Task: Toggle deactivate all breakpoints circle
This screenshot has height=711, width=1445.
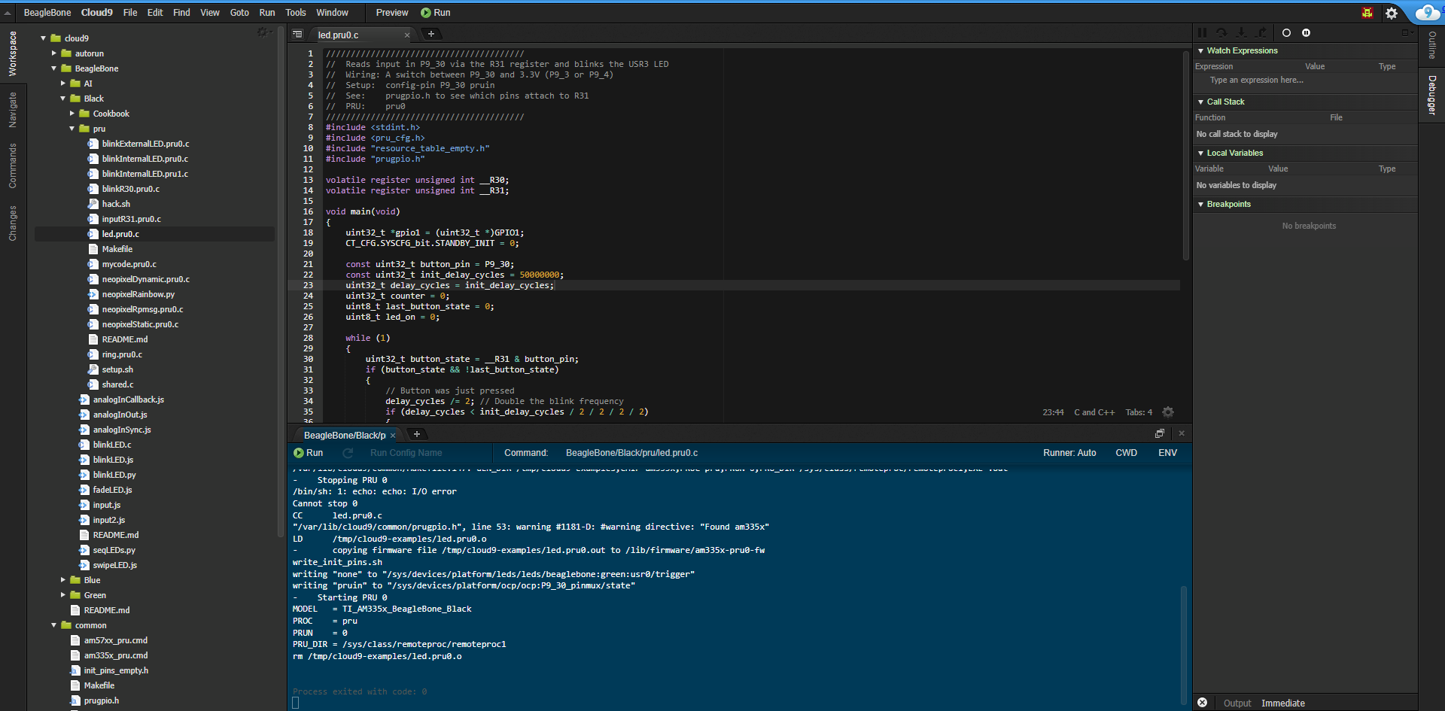Action: (1286, 32)
